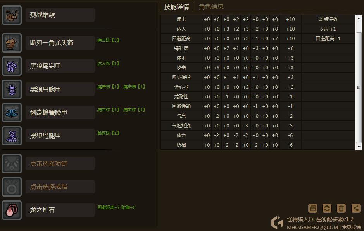
Task: Click the 烈战雄鼓 weapon icon
Action: 12,15
